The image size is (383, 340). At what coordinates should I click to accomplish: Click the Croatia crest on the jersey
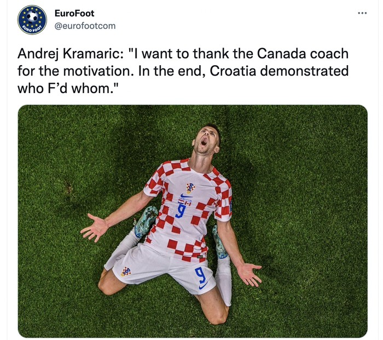point(190,188)
